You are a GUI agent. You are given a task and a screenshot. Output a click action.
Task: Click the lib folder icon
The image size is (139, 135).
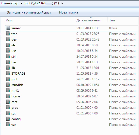pos(8,68)
